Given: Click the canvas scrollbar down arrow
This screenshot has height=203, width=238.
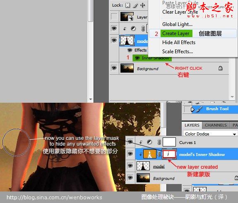Looking at the screenshot, I should coord(91,99).
